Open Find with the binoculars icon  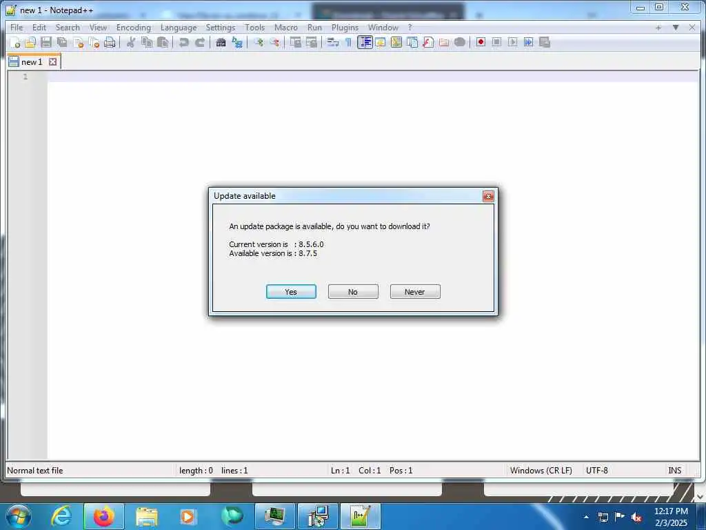pos(221,42)
